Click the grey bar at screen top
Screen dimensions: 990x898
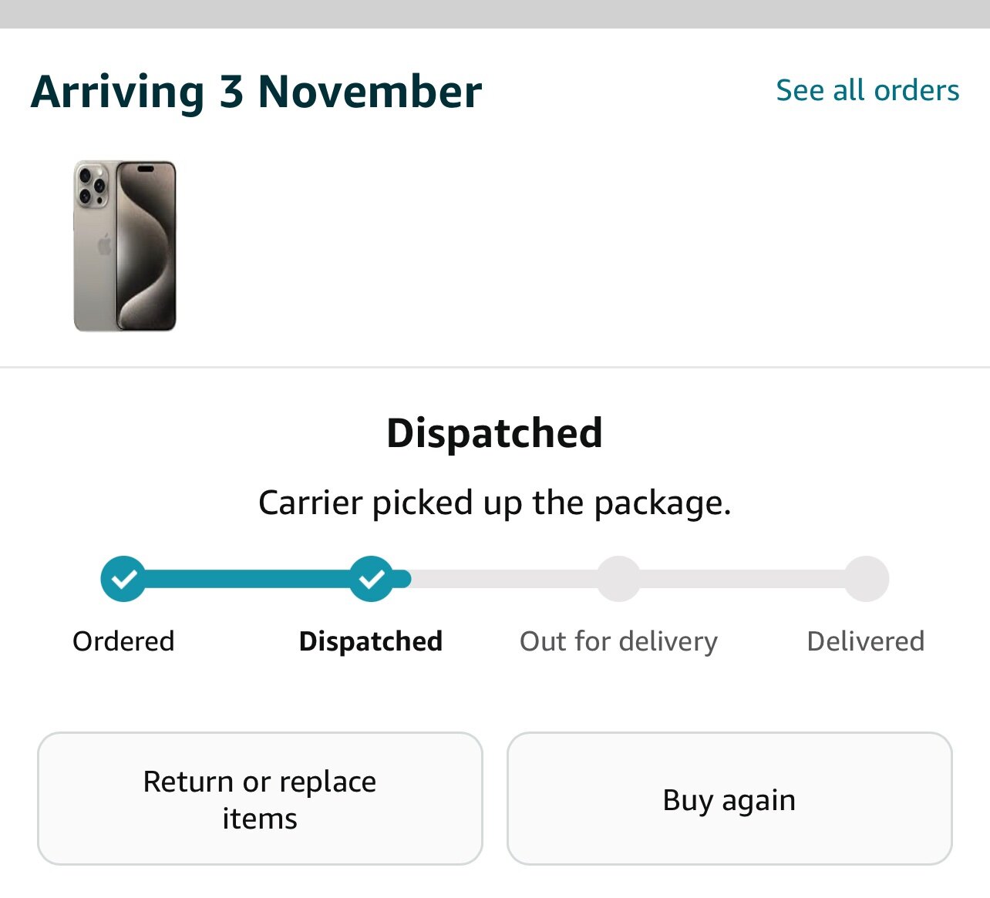(x=495, y=14)
